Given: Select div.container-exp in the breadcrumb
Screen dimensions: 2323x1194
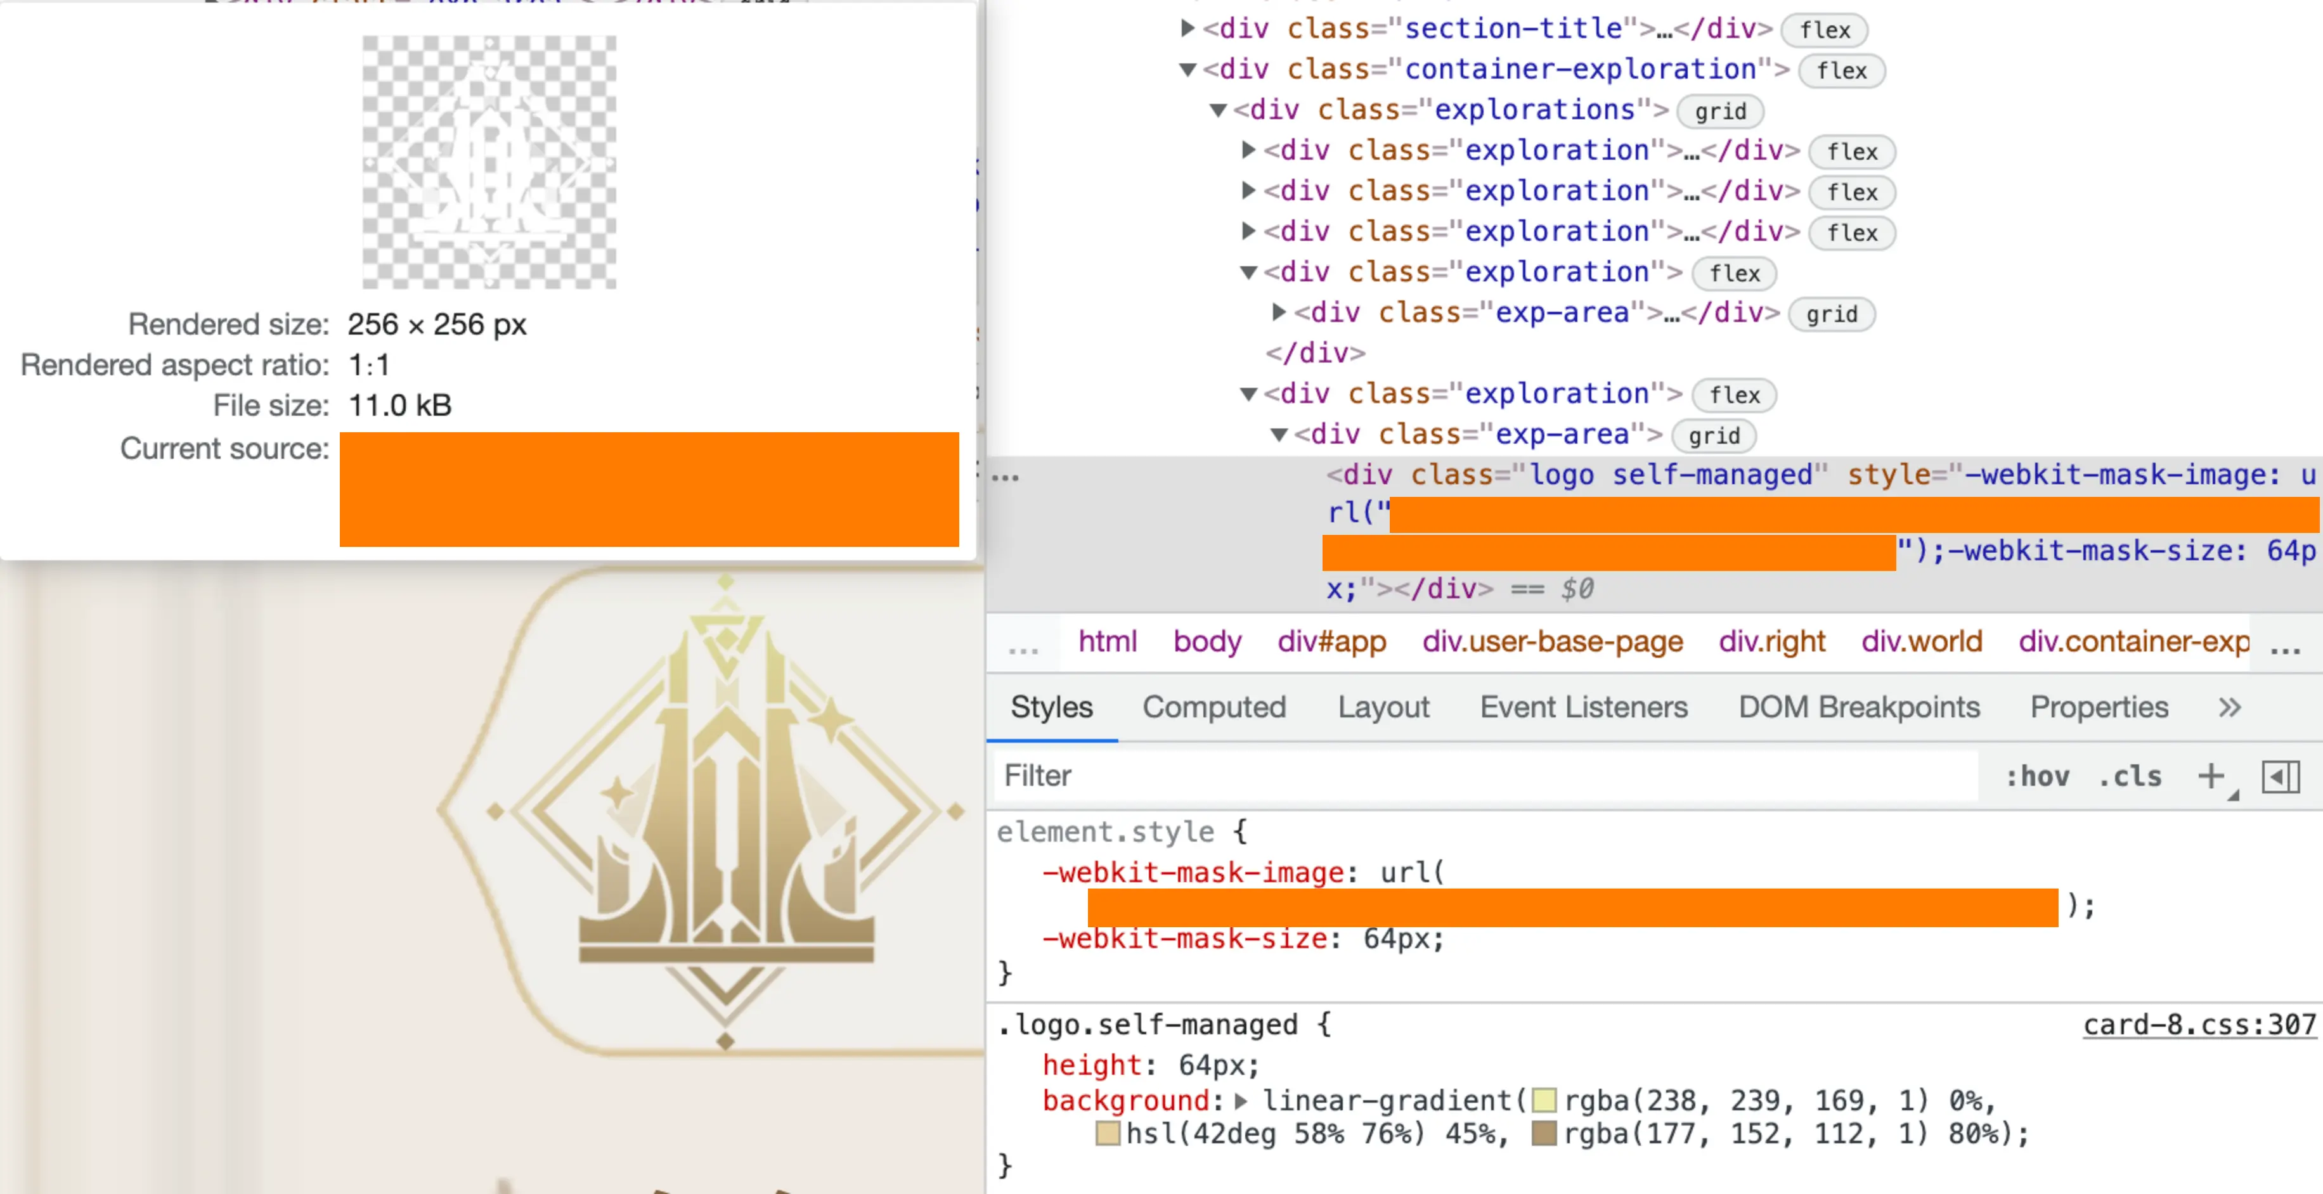Looking at the screenshot, I should click(x=2133, y=641).
